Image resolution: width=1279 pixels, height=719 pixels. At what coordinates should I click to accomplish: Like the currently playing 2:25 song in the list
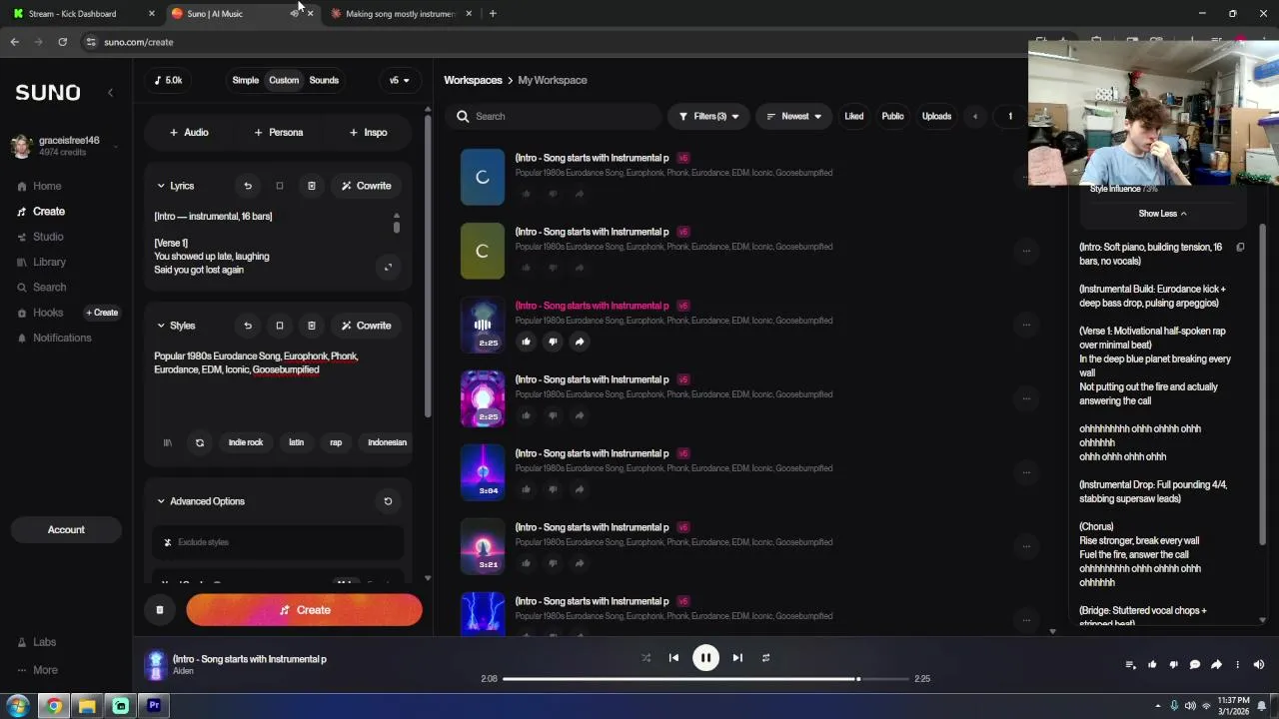click(x=527, y=342)
